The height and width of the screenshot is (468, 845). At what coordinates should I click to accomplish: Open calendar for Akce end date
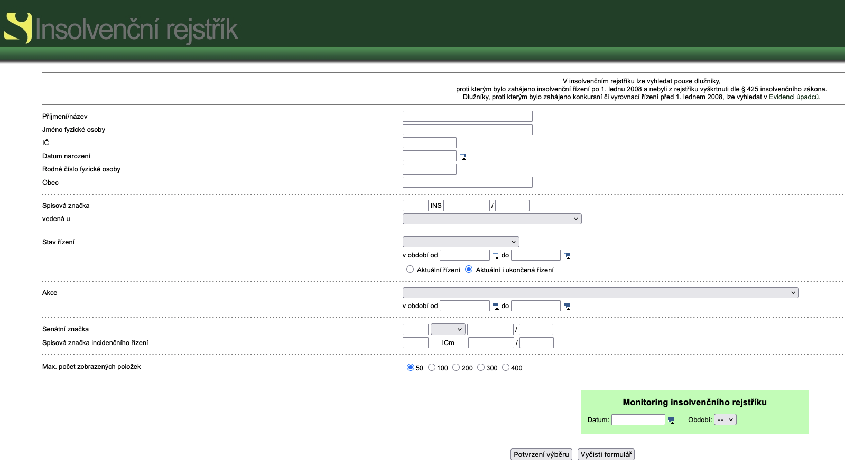pyautogui.click(x=567, y=306)
